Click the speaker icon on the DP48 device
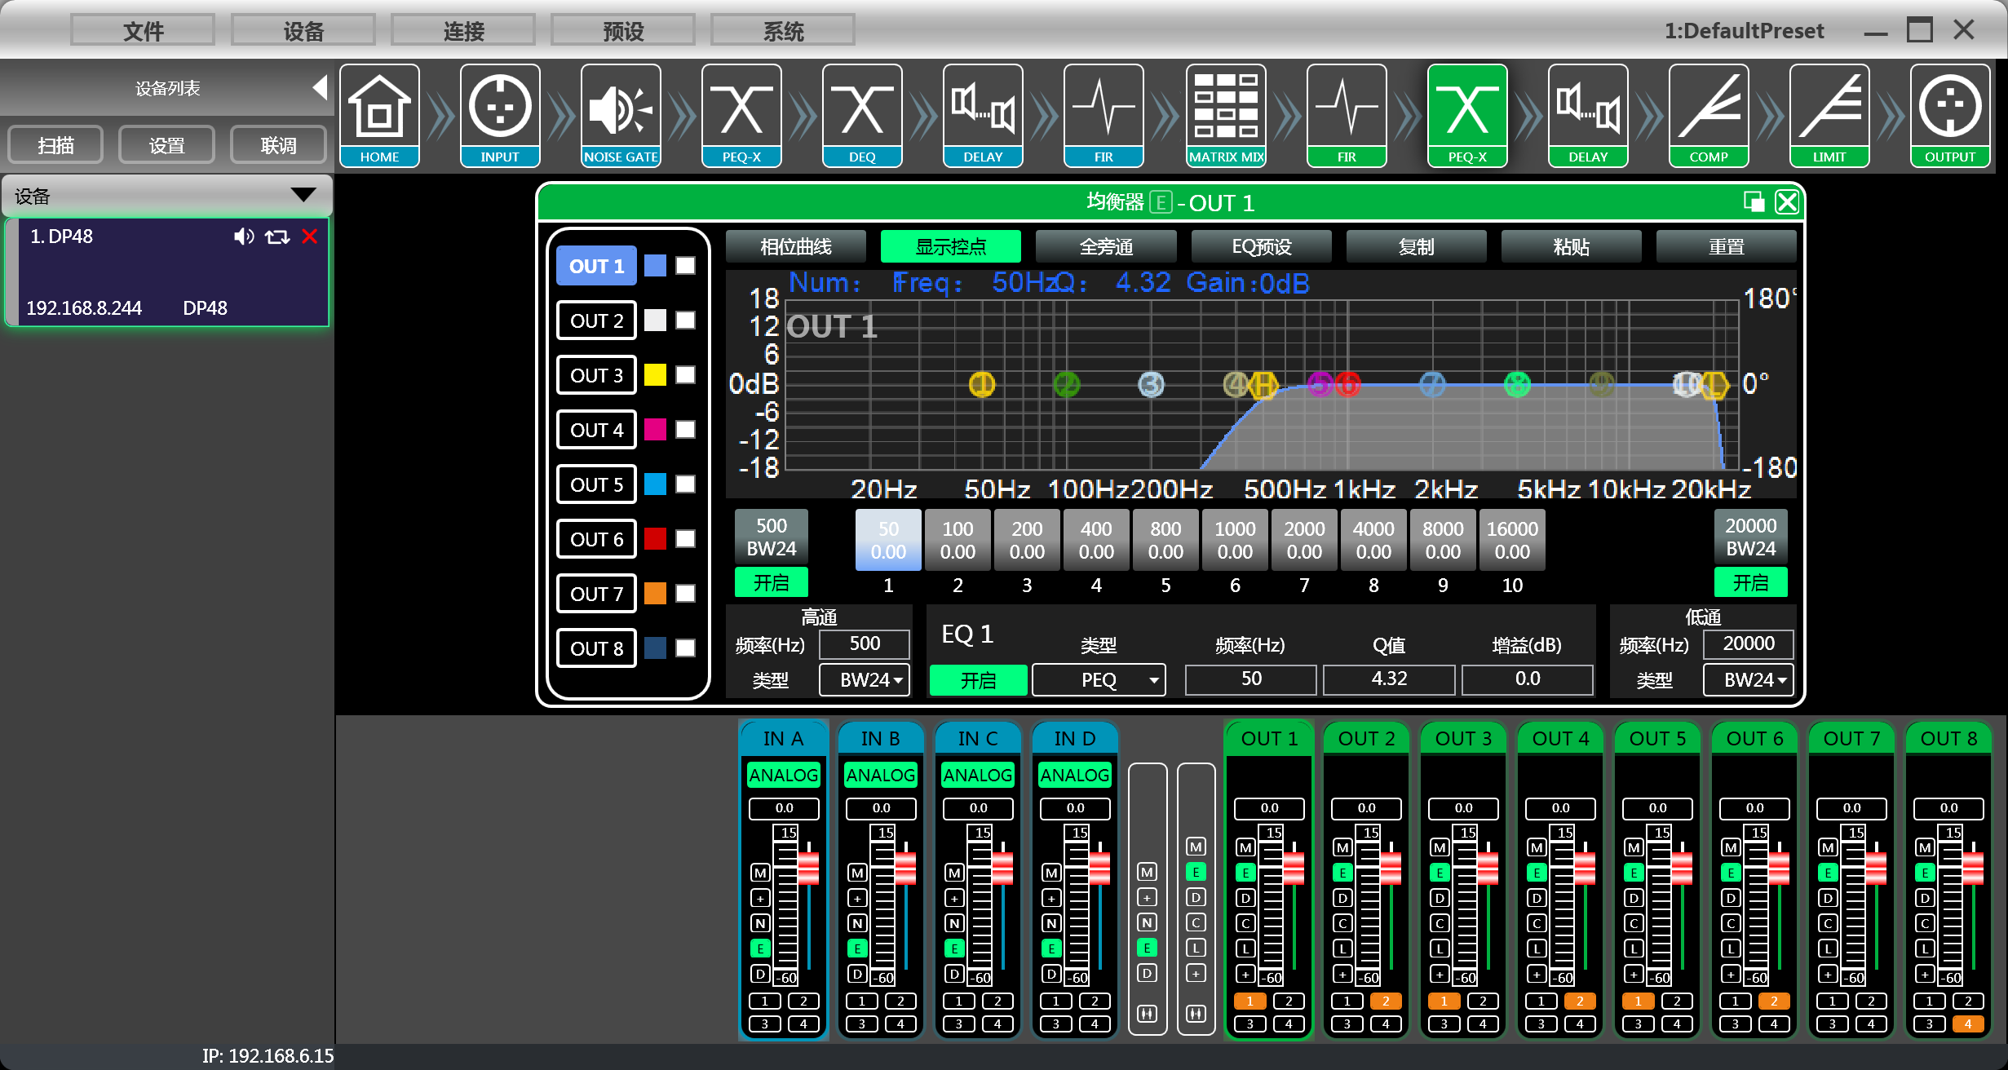The image size is (2008, 1070). (x=244, y=237)
